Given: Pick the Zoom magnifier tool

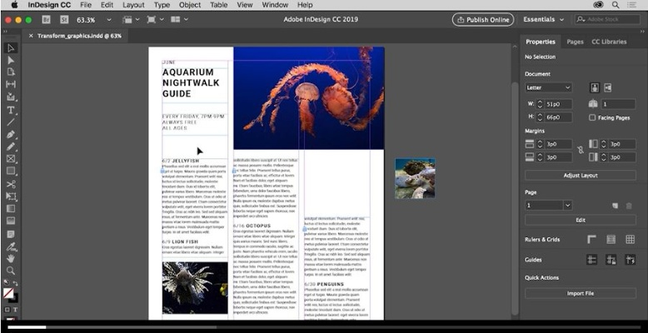Looking at the screenshot, I should 11,271.
